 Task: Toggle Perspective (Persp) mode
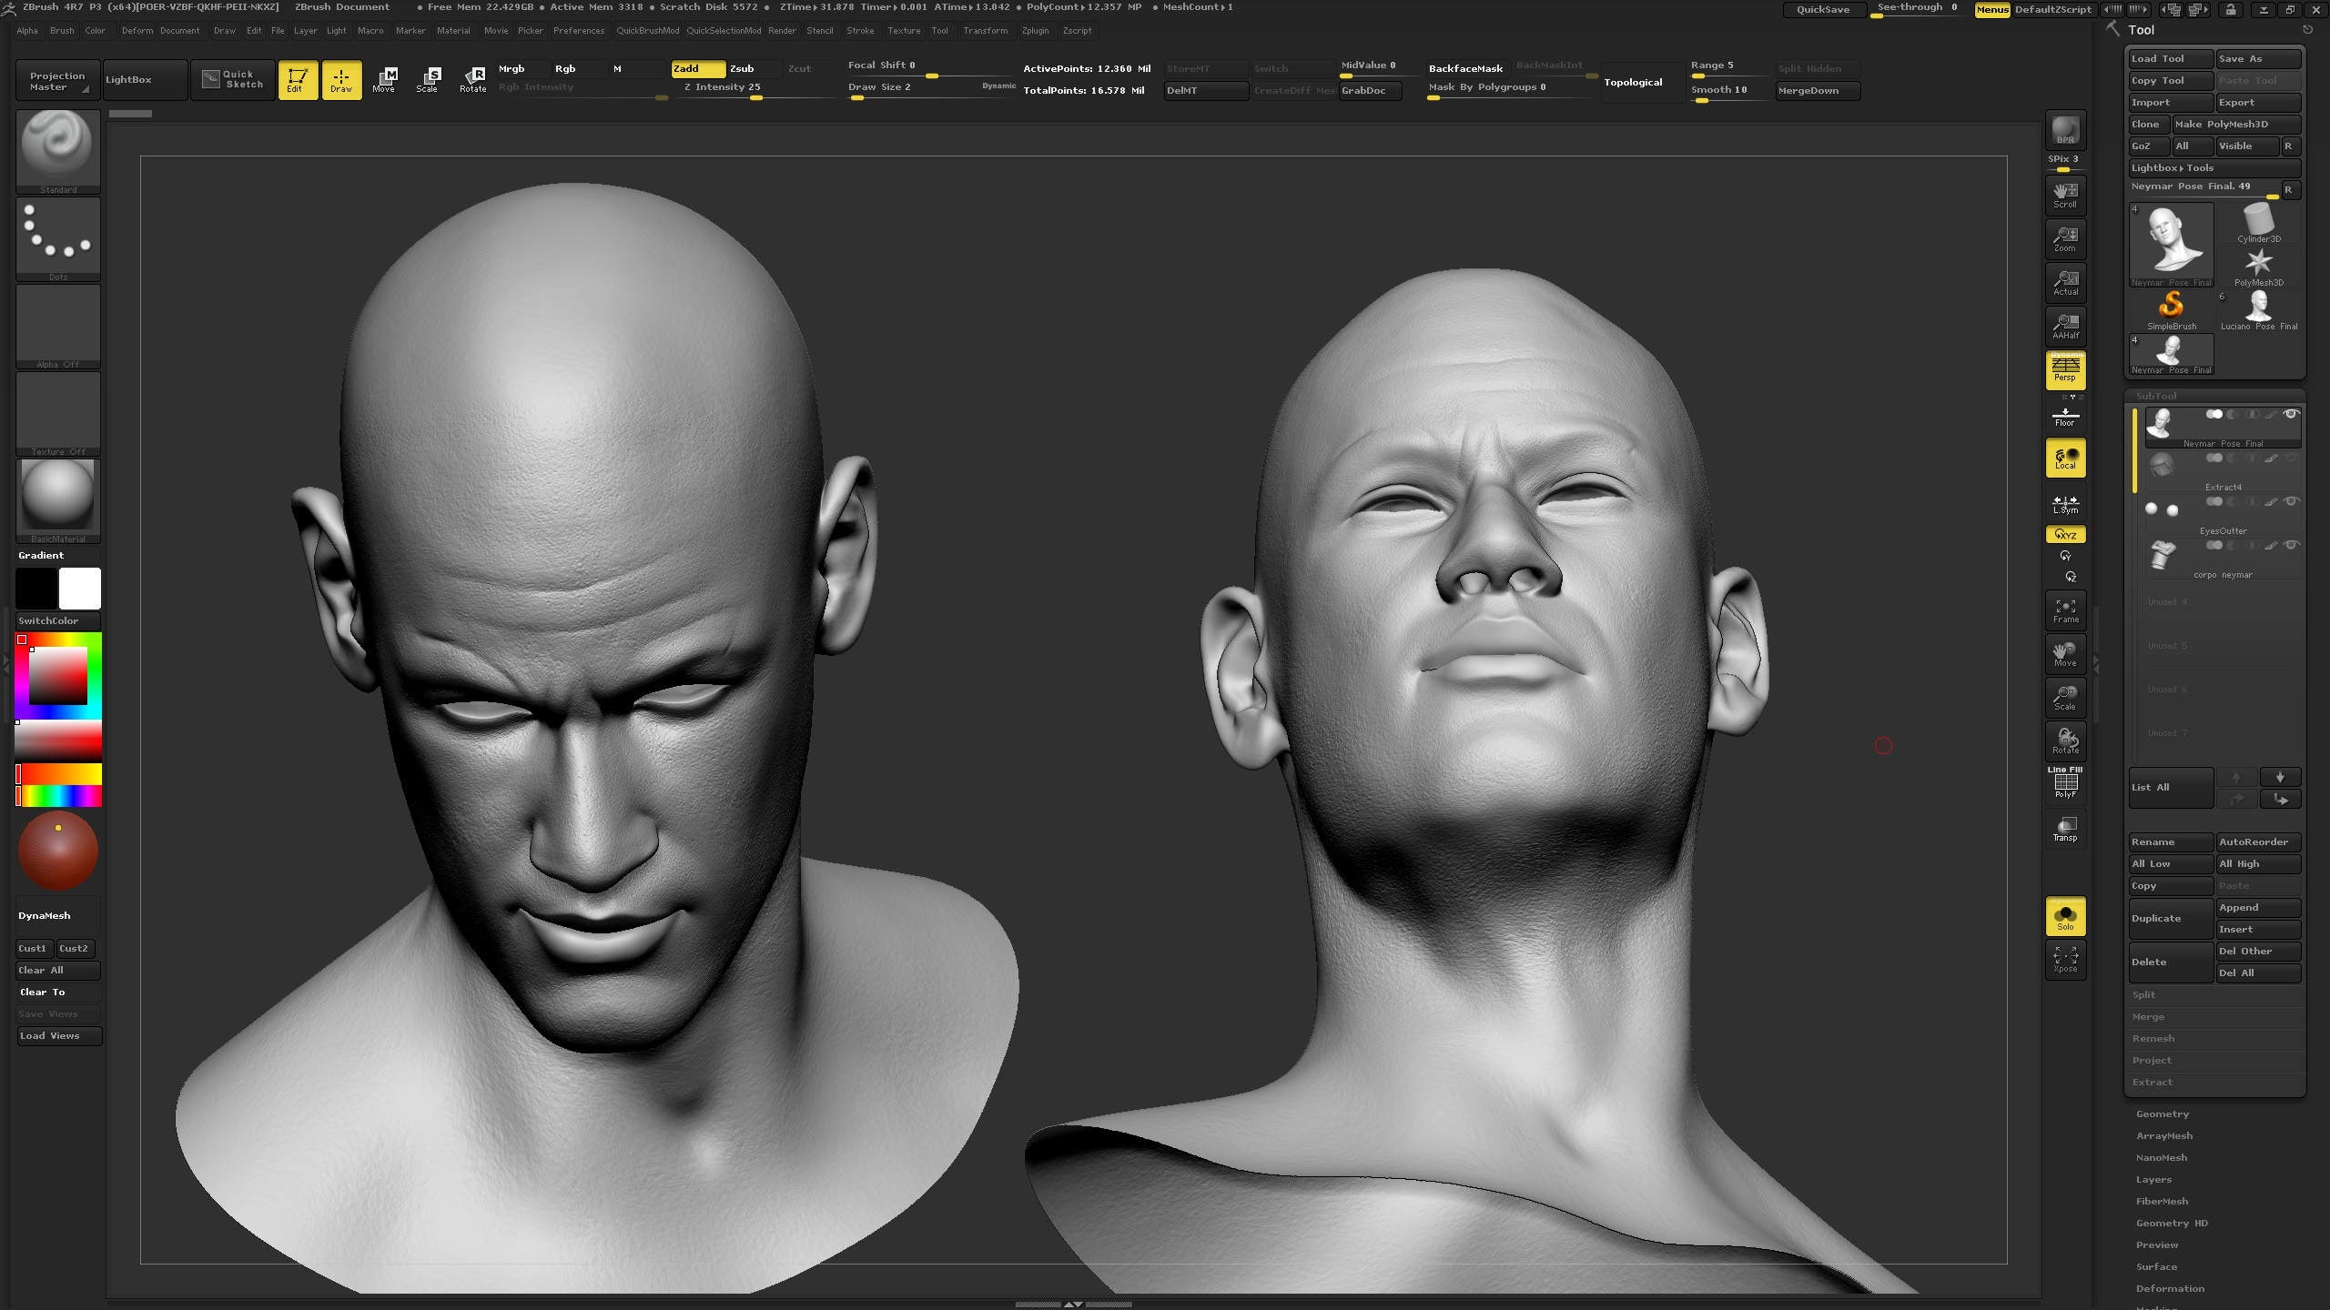tap(2065, 370)
